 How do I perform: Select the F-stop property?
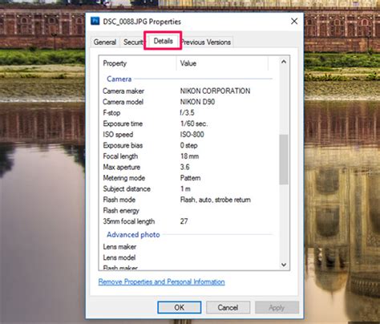point(111,113)
